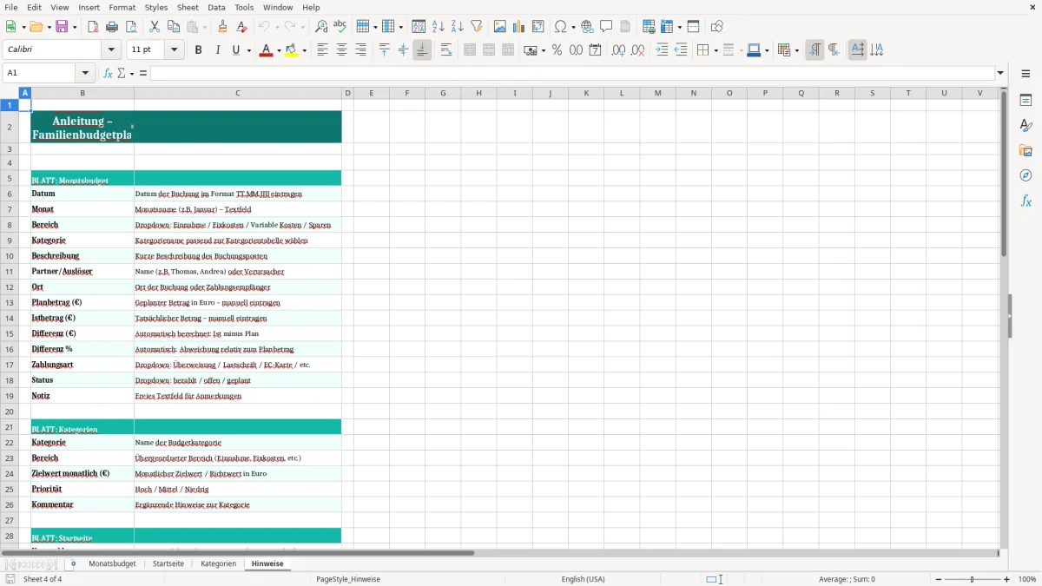Click the Print icon
Viewport: 1042px width, 586px height.
click(x=112, y=27)
